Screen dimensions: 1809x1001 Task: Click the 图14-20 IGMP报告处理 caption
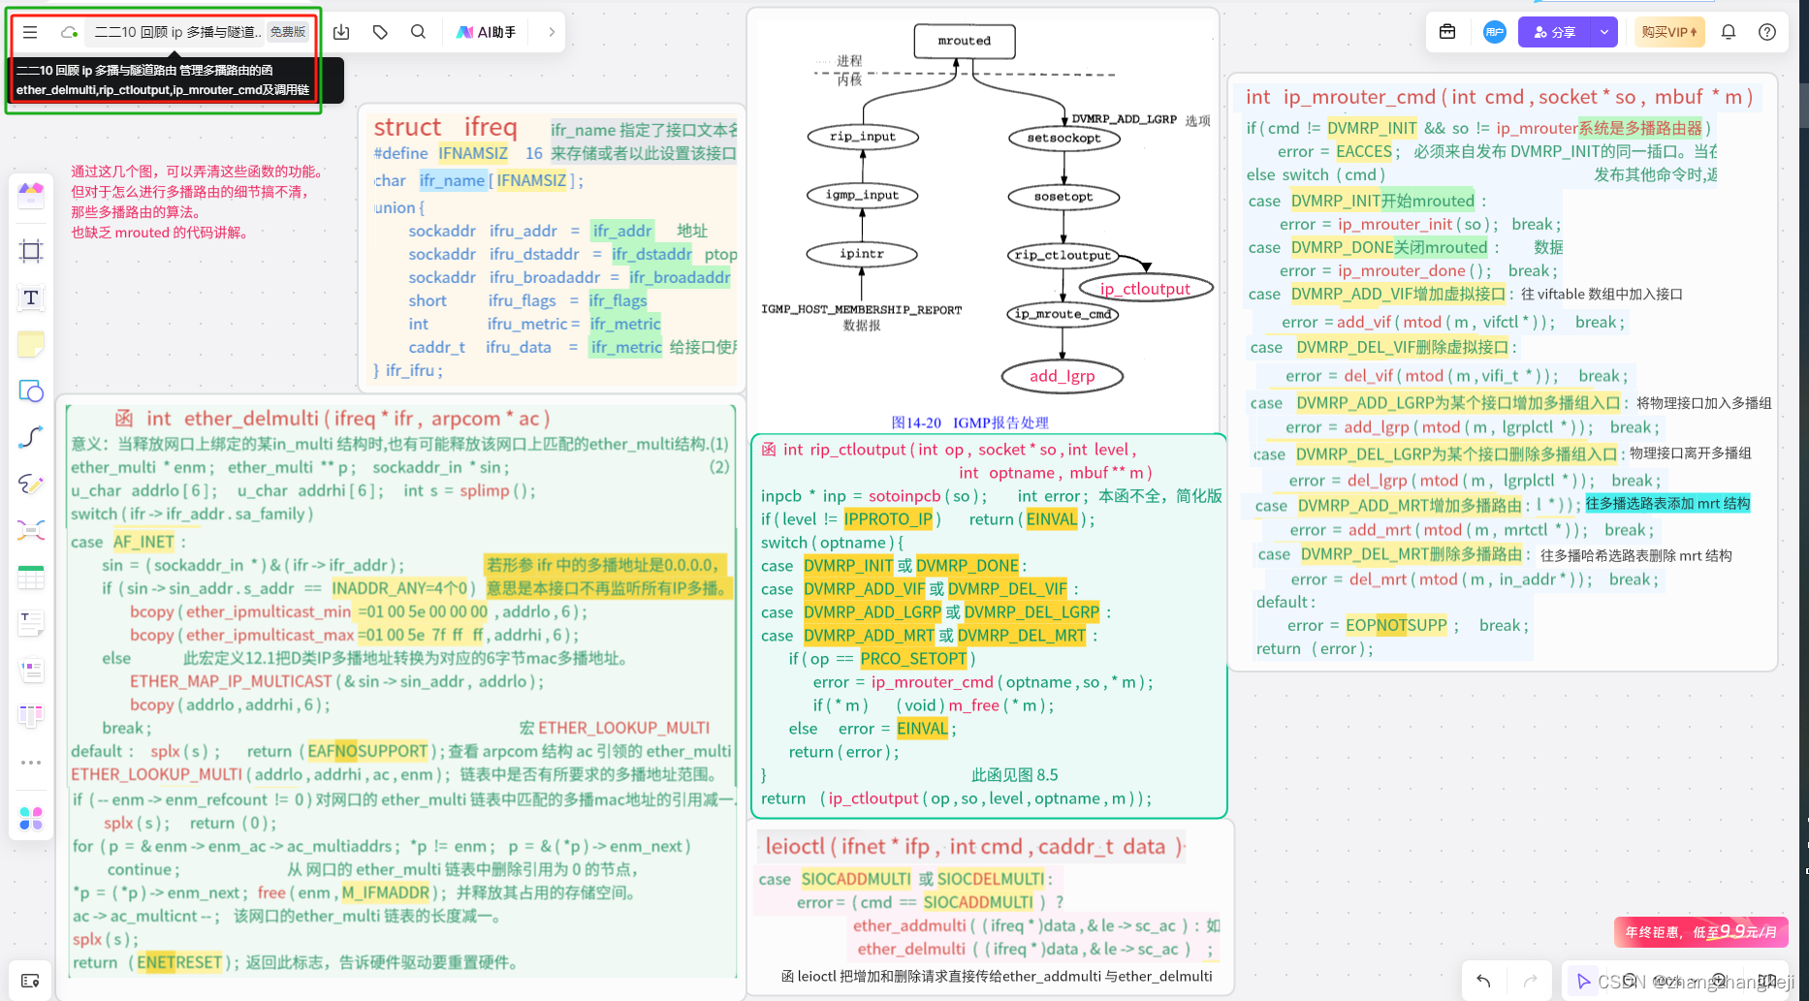[x=969, y=422]
